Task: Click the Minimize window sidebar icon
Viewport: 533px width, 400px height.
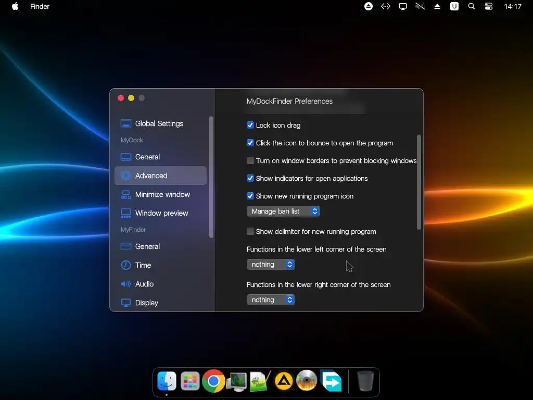Action: point(126,194)
